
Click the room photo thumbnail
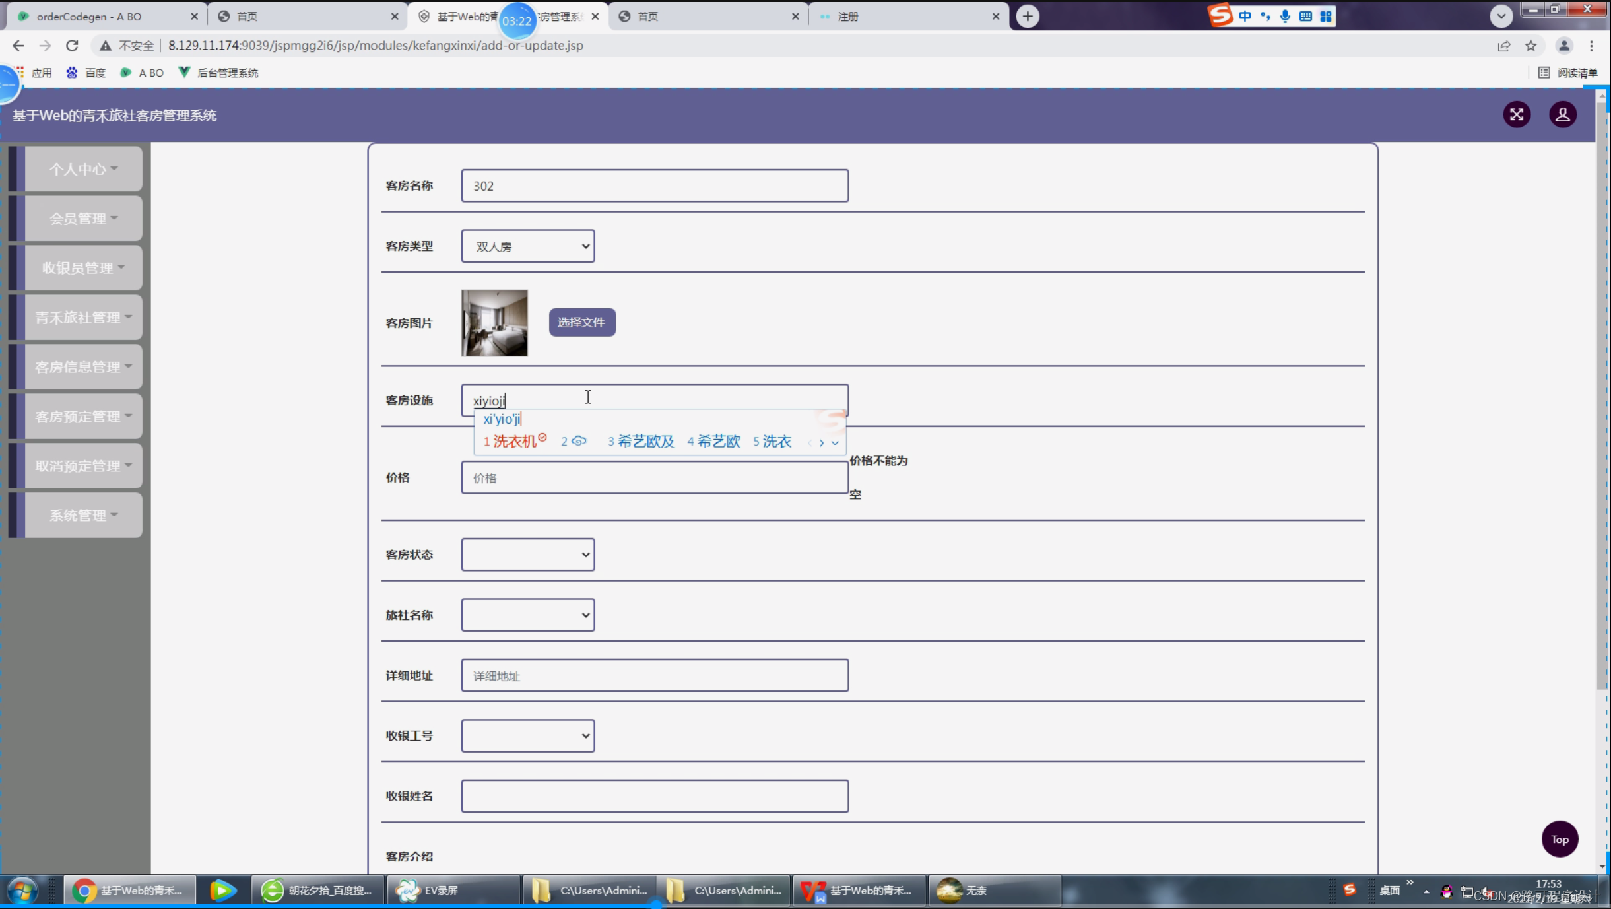[x=494, y=323]
